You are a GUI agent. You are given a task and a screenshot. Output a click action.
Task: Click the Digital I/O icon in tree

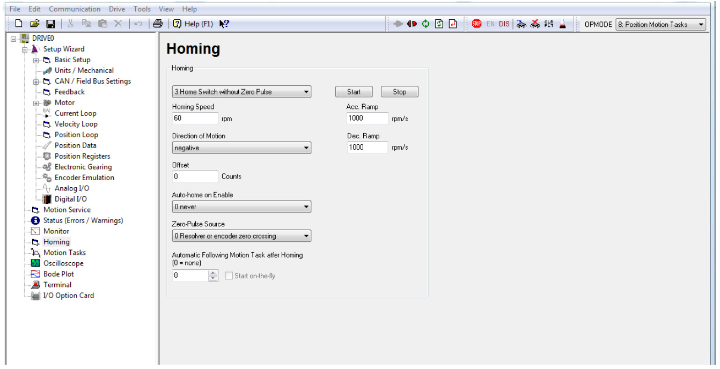click(x=47, y=199)
